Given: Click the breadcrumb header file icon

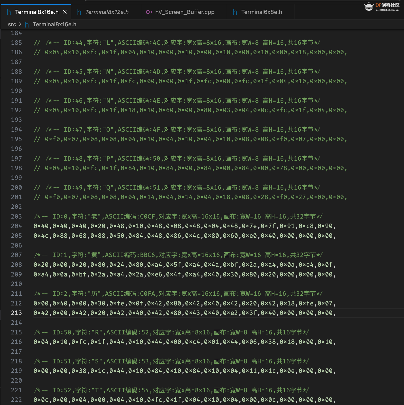Looking at the screenshot, I should pyautogui.click(x=27, y=24).
